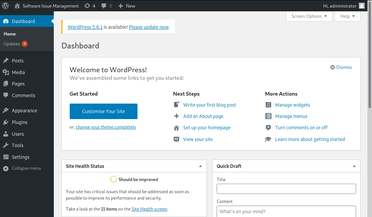The image size is (372, 217).
Task: Click the icon beside Turn comments on or off
Action: pyautogui.click(x=268, y=128)
